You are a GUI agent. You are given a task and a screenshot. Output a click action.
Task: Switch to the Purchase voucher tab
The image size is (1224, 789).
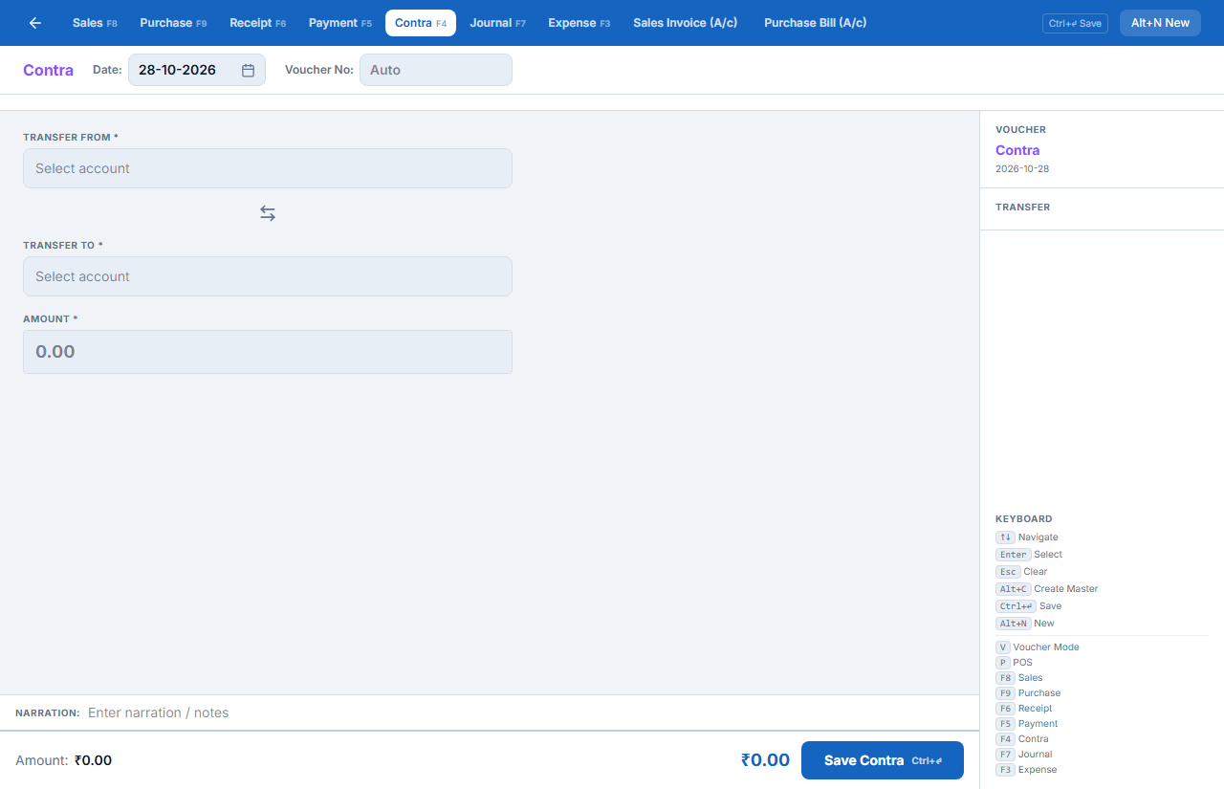tap(173, 23)
